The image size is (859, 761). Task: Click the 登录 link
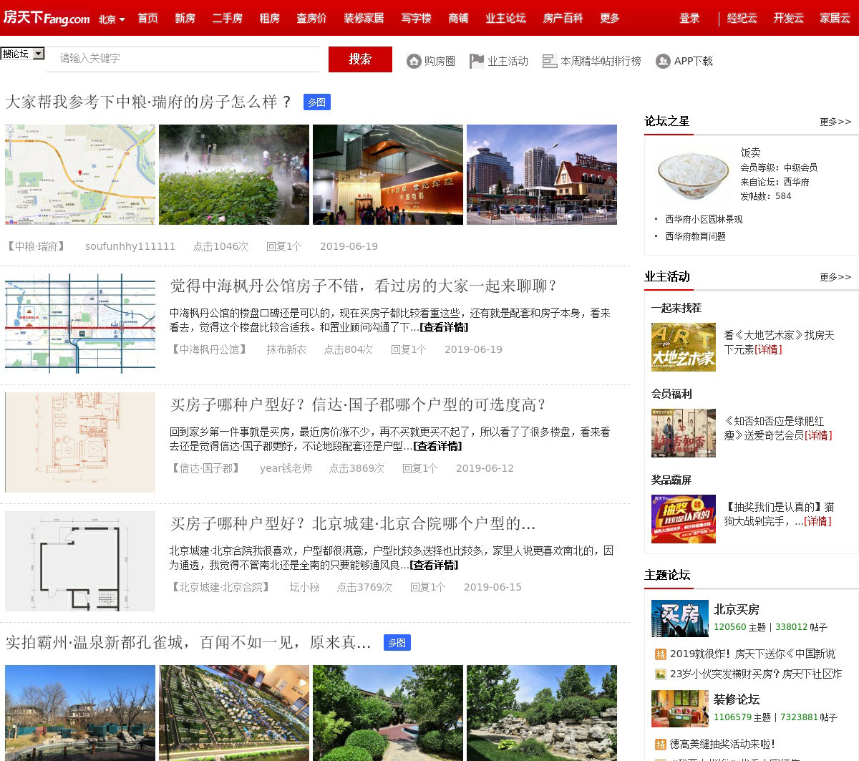(x=689, y=18)
